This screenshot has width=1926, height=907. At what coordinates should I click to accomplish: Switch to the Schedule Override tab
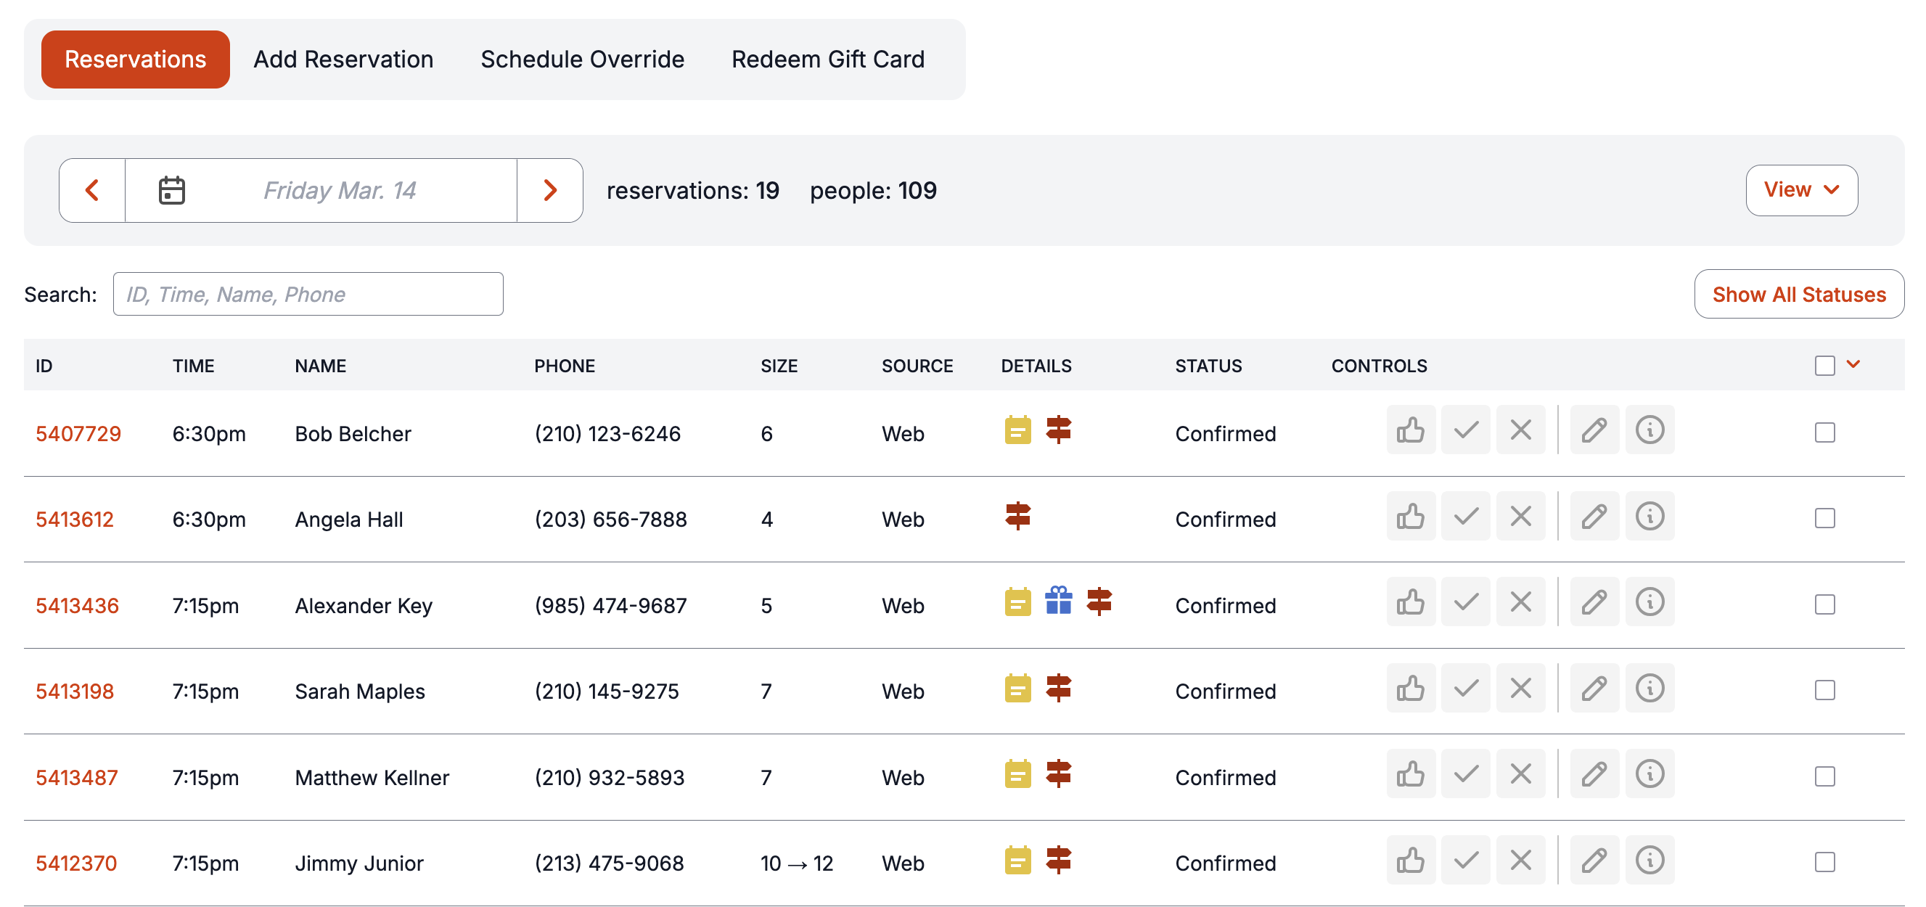582,59
